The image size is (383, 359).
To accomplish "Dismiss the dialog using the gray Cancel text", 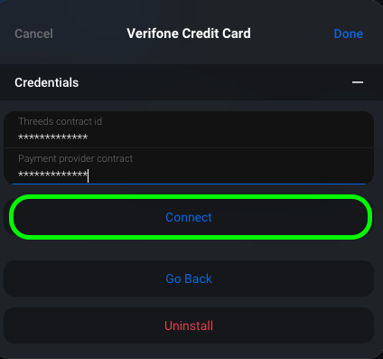I will [x=33, y=33].
